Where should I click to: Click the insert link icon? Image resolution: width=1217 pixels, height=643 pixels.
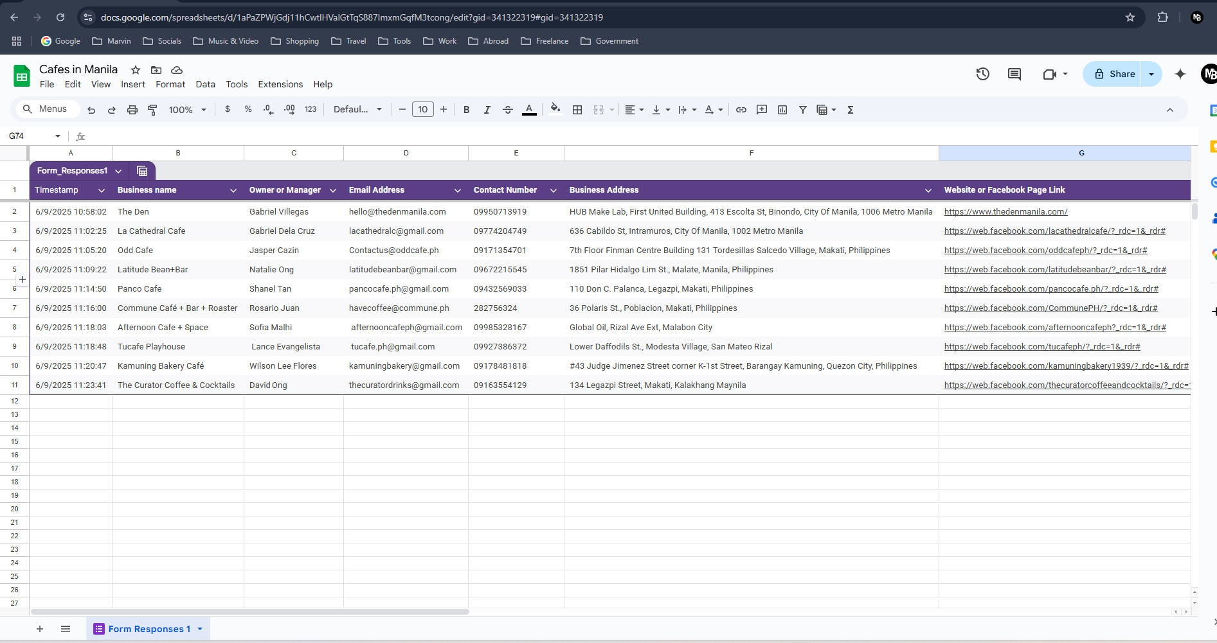pos(741,110)
